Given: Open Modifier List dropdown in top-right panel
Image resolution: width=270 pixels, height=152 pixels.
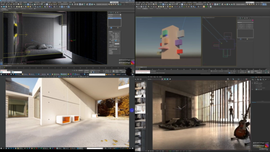Looking at the screenshot, I should pos(245,22).
